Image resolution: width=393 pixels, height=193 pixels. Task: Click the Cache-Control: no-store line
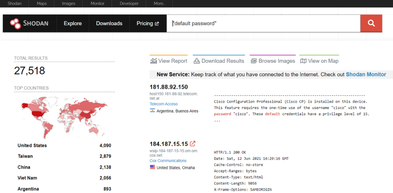pos(238,165)
